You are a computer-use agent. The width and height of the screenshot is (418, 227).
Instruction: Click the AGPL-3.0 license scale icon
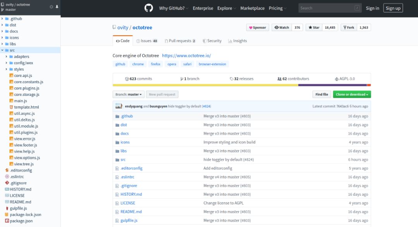tap(336, 79)
